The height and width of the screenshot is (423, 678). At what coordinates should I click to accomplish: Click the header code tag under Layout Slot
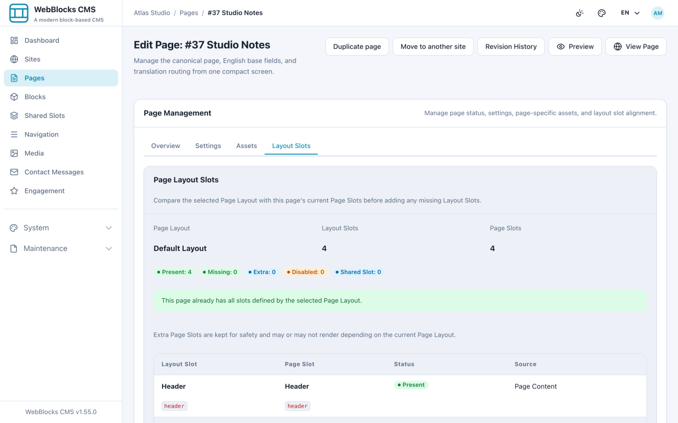[174, 406]
